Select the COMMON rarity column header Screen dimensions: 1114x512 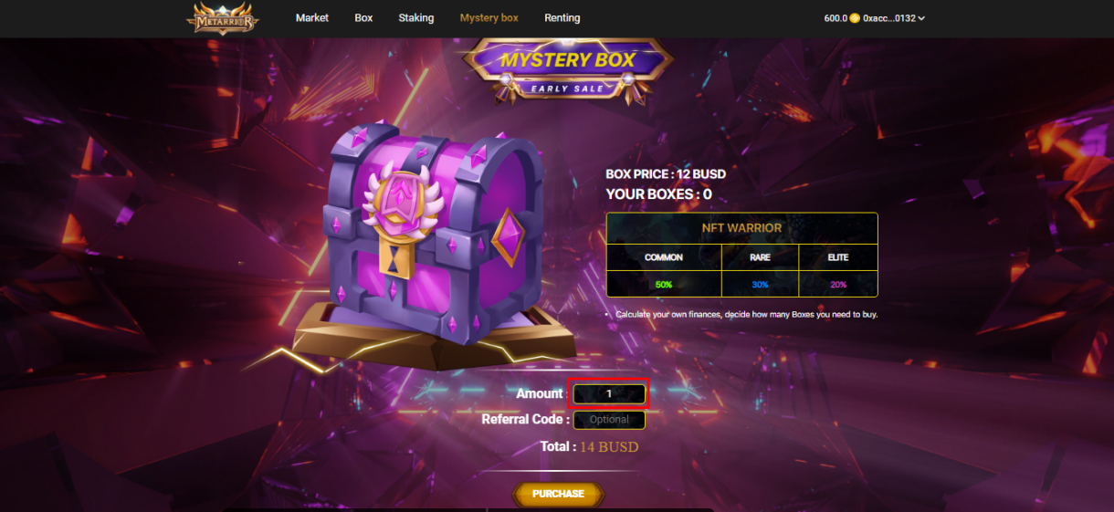pos(664,257)
